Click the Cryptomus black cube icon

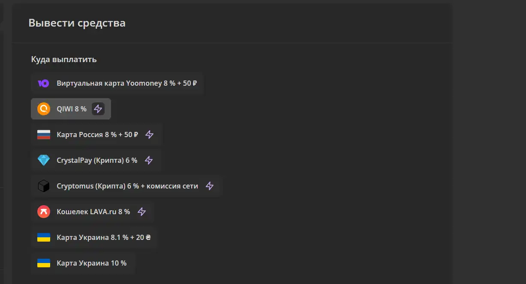[44, 186]
